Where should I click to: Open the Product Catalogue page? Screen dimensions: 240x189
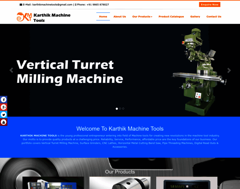point(171,16)
